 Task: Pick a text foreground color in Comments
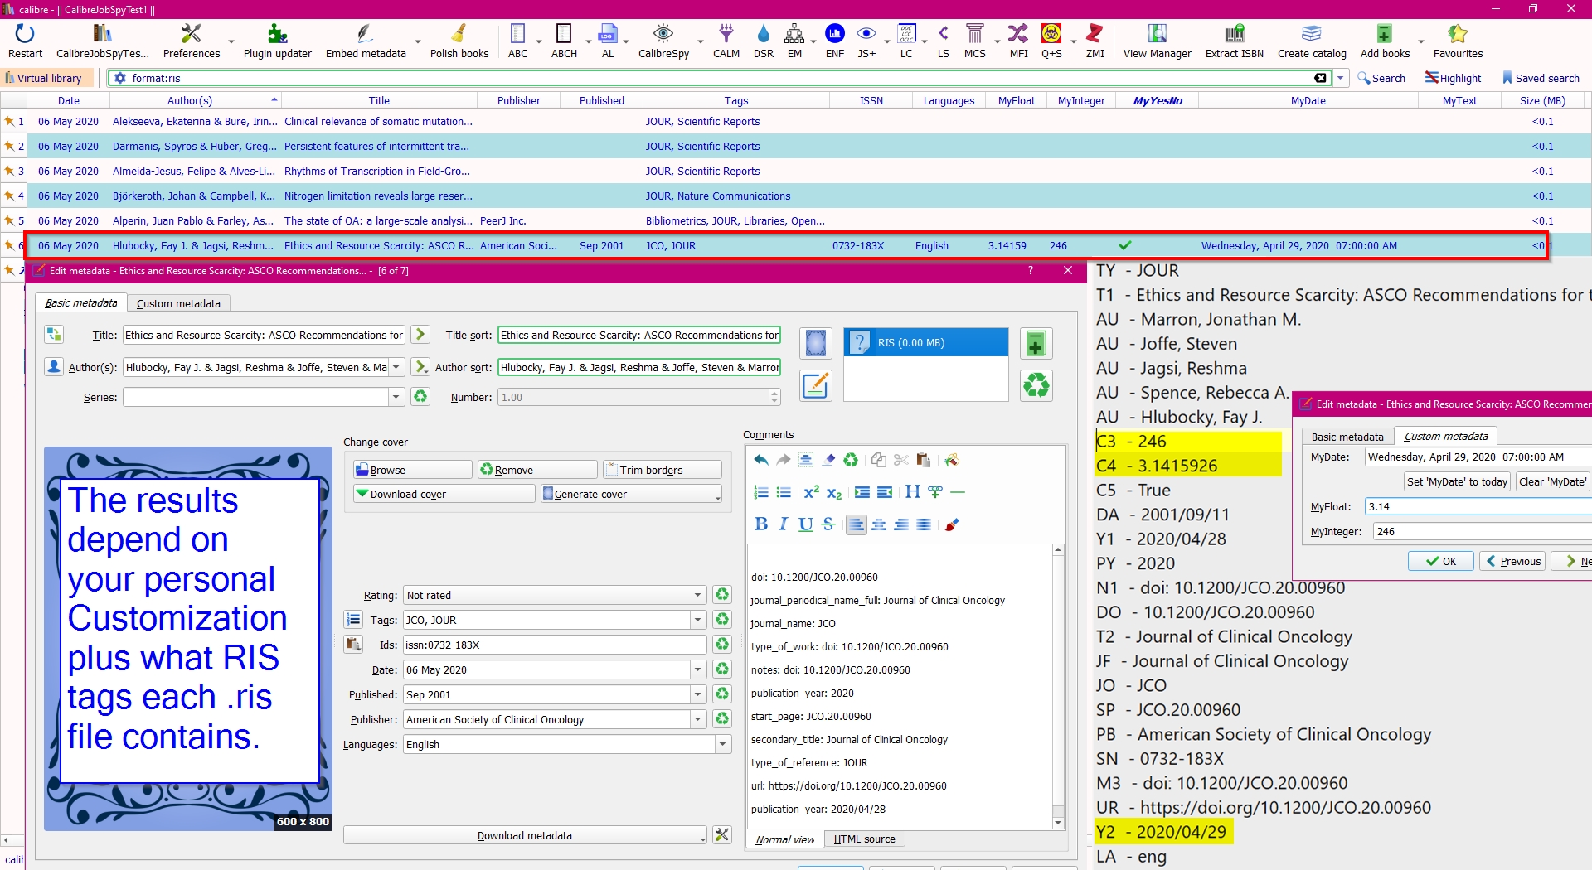point(952,524)
